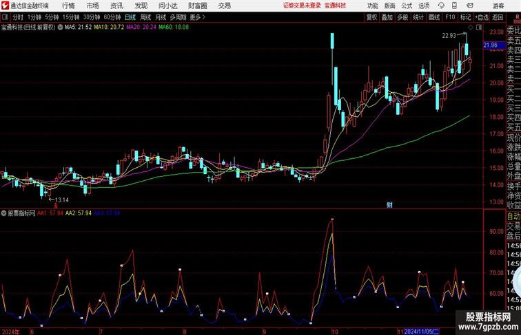This screenshot has height=335, width=521.
Task: Open MA indicator settings round icon
Action: pyautogui.click(x=60, y=28)
